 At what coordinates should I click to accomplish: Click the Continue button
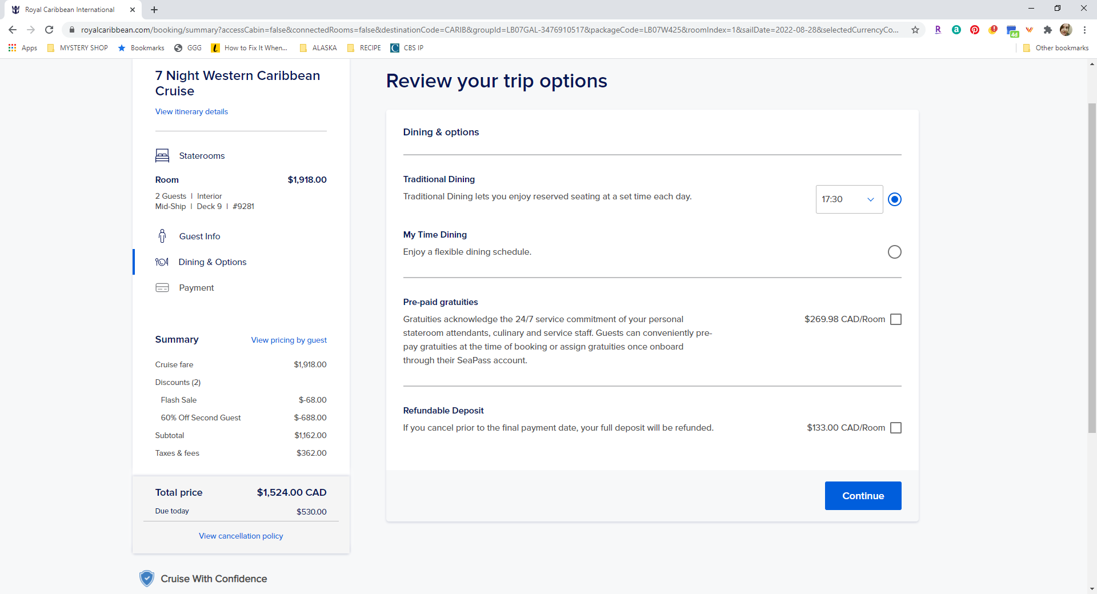(x=863, y=496)
